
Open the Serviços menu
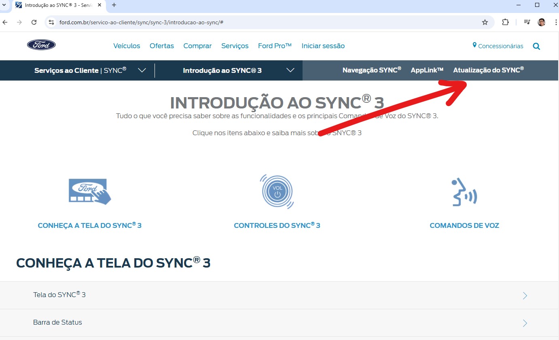[235, 46]
